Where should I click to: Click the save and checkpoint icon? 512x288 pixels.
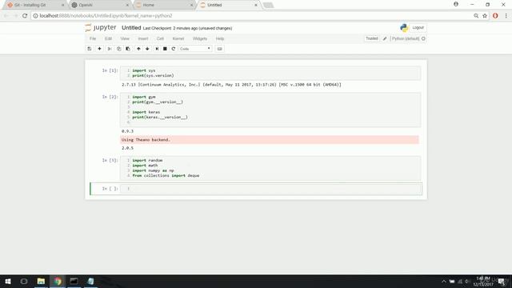point(89,49)
